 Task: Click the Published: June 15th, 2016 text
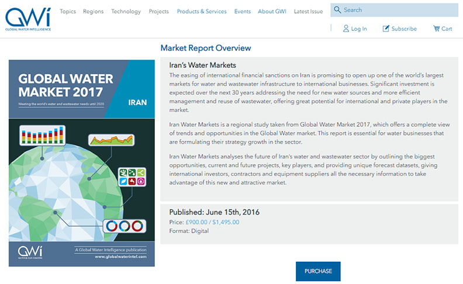click(x=215, y=212)
